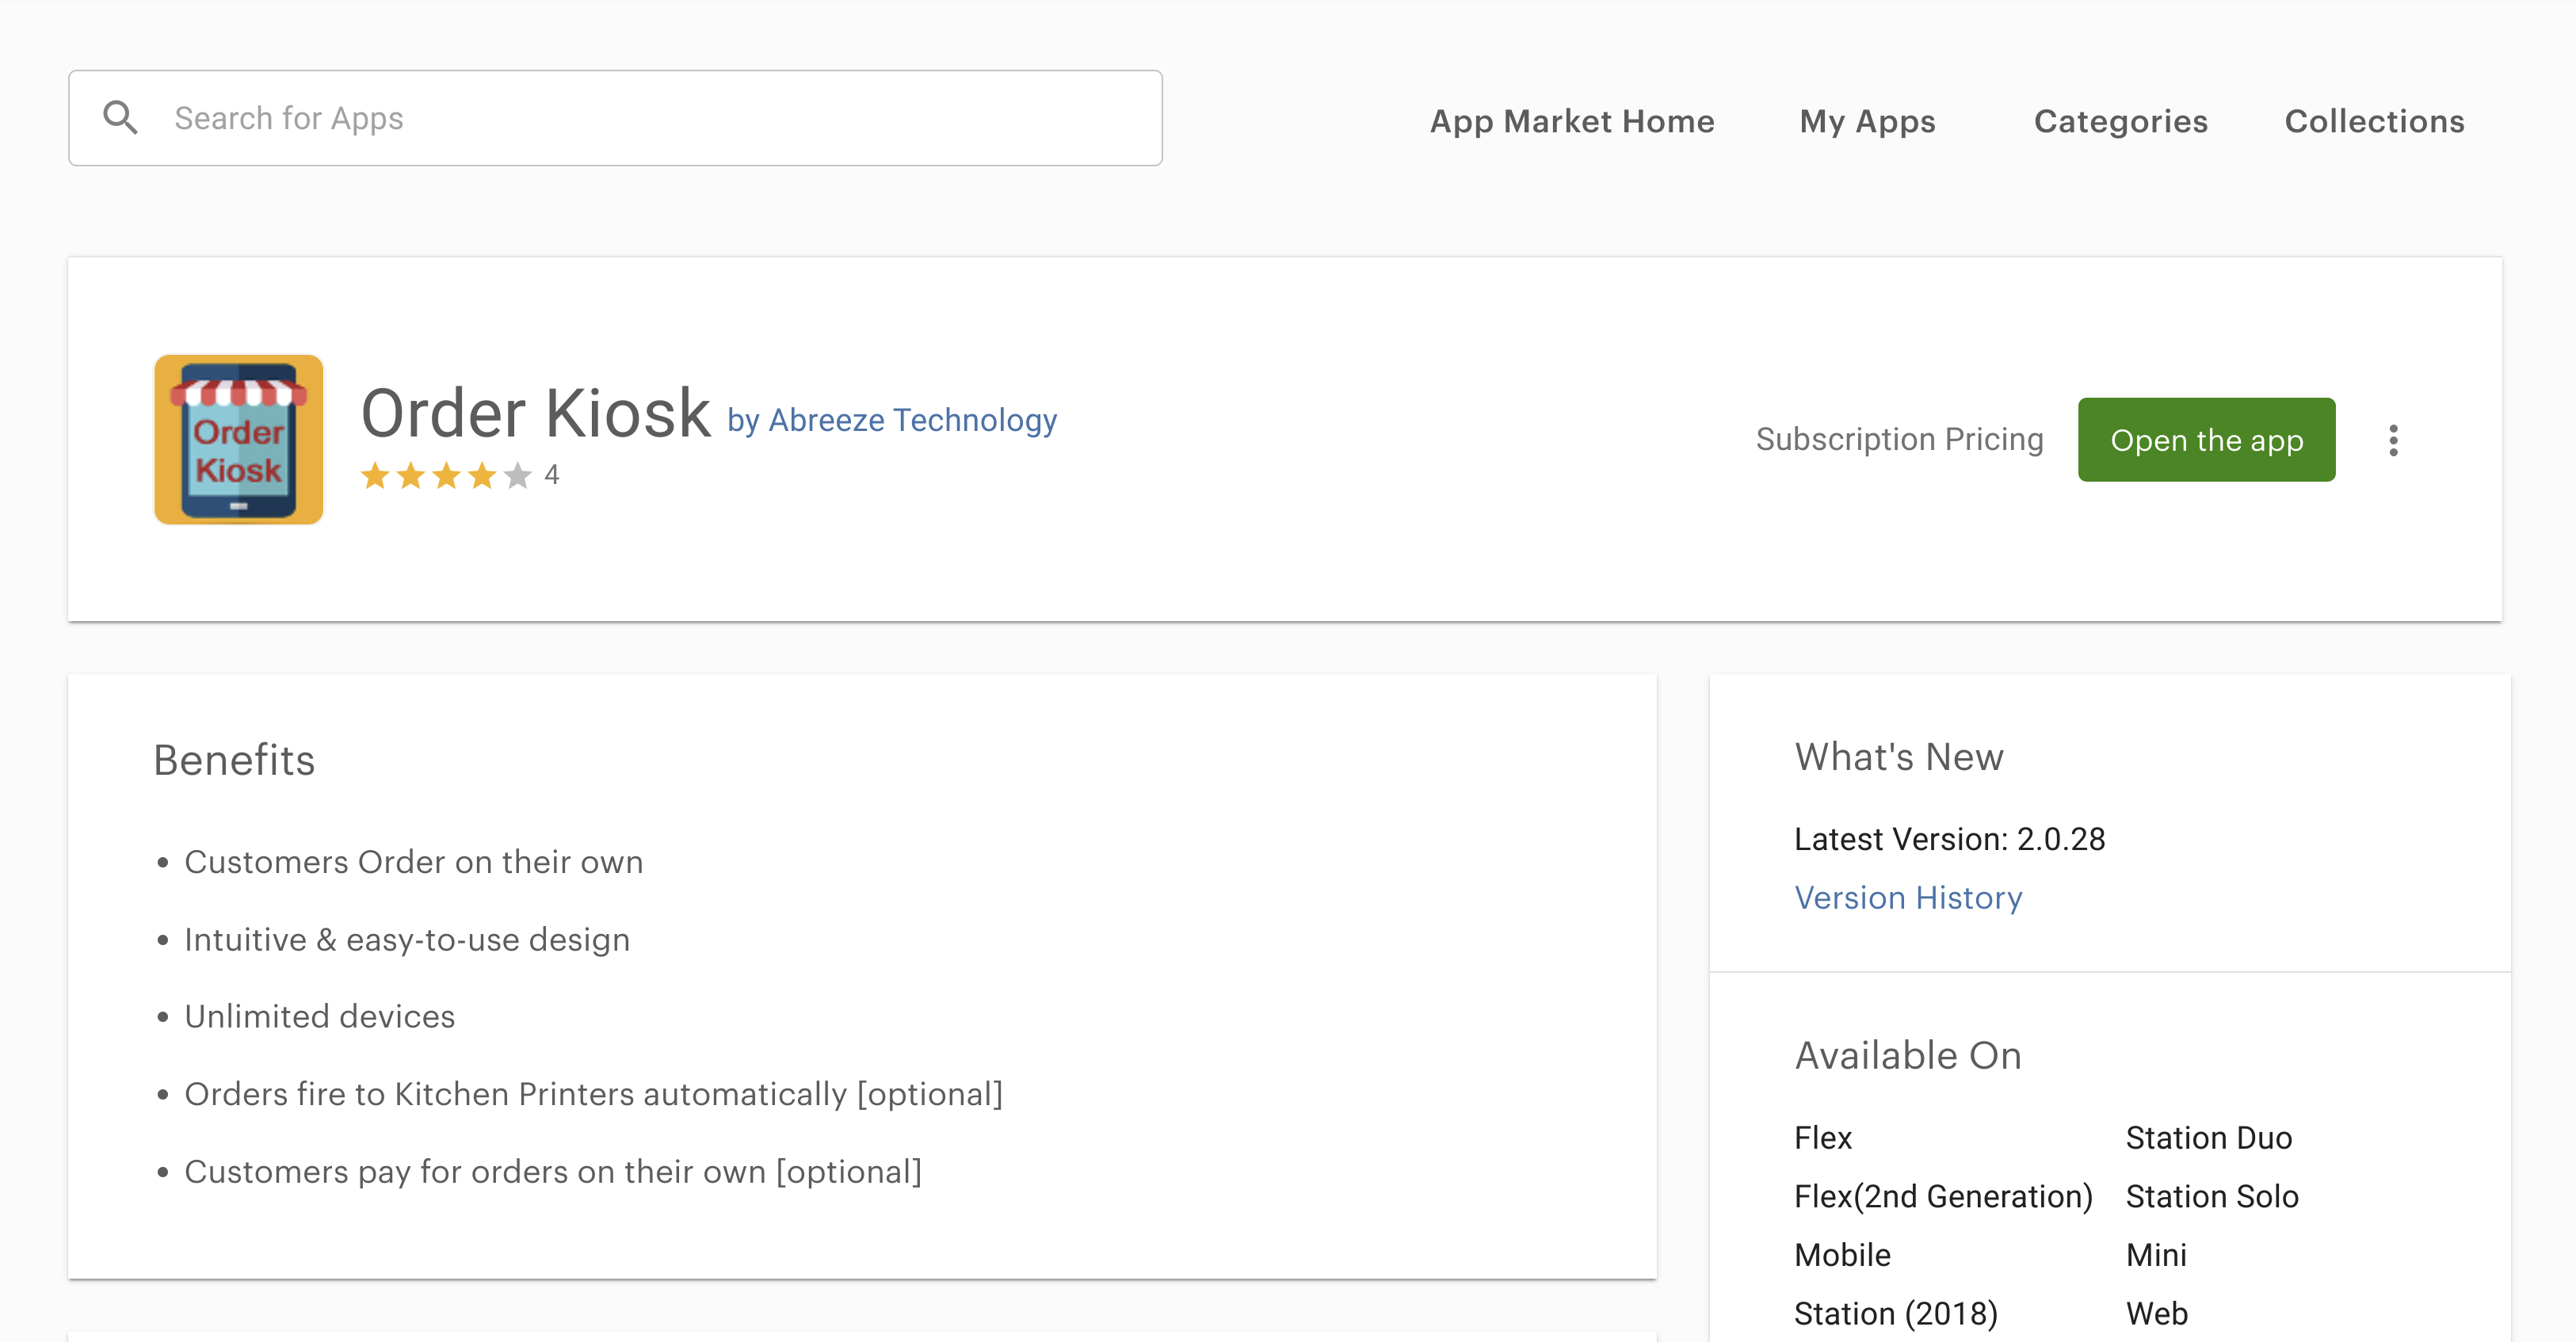Screen dimensions: 2576x1342
Task: Click the Benefits heading
Action: [234, 760]
